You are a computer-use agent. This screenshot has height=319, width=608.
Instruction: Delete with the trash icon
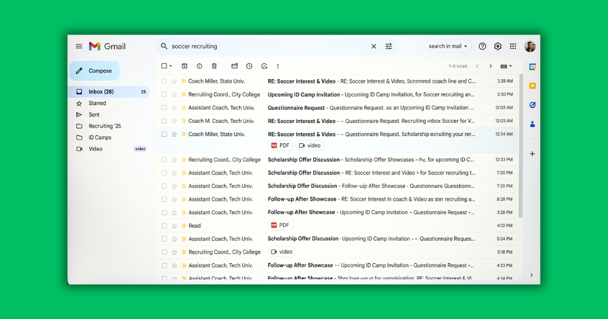214,66
